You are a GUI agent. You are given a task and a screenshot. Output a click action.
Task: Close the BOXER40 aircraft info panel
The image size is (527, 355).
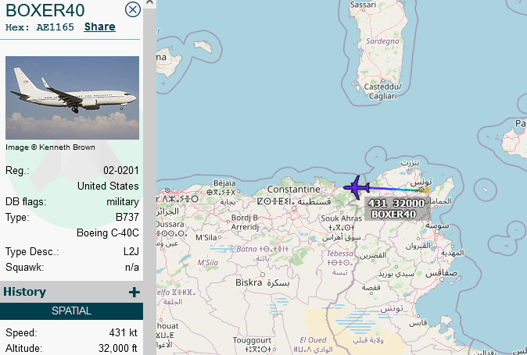[133, 9]
